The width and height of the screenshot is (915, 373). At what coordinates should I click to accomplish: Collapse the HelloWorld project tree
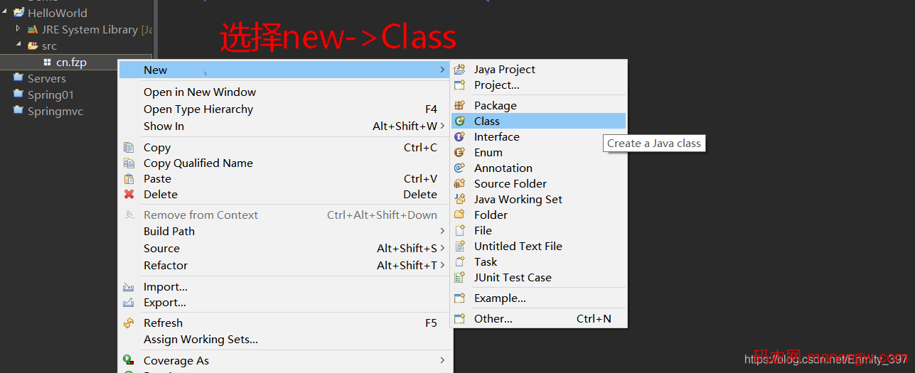[5, 13]
